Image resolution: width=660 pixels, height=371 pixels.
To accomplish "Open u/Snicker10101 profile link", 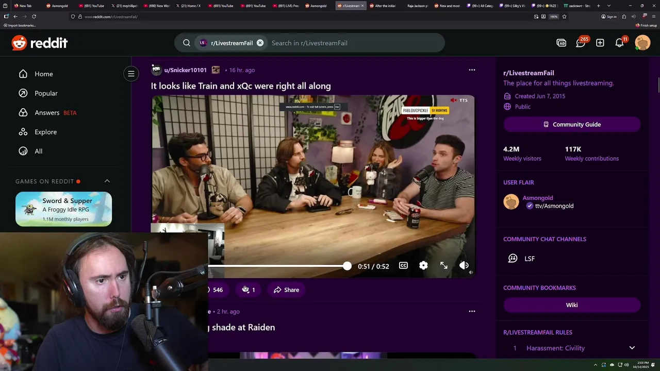I will click(185, 70).
